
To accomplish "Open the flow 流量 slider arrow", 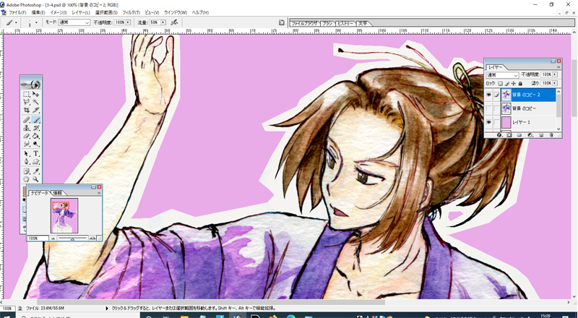I will point(163,22).
